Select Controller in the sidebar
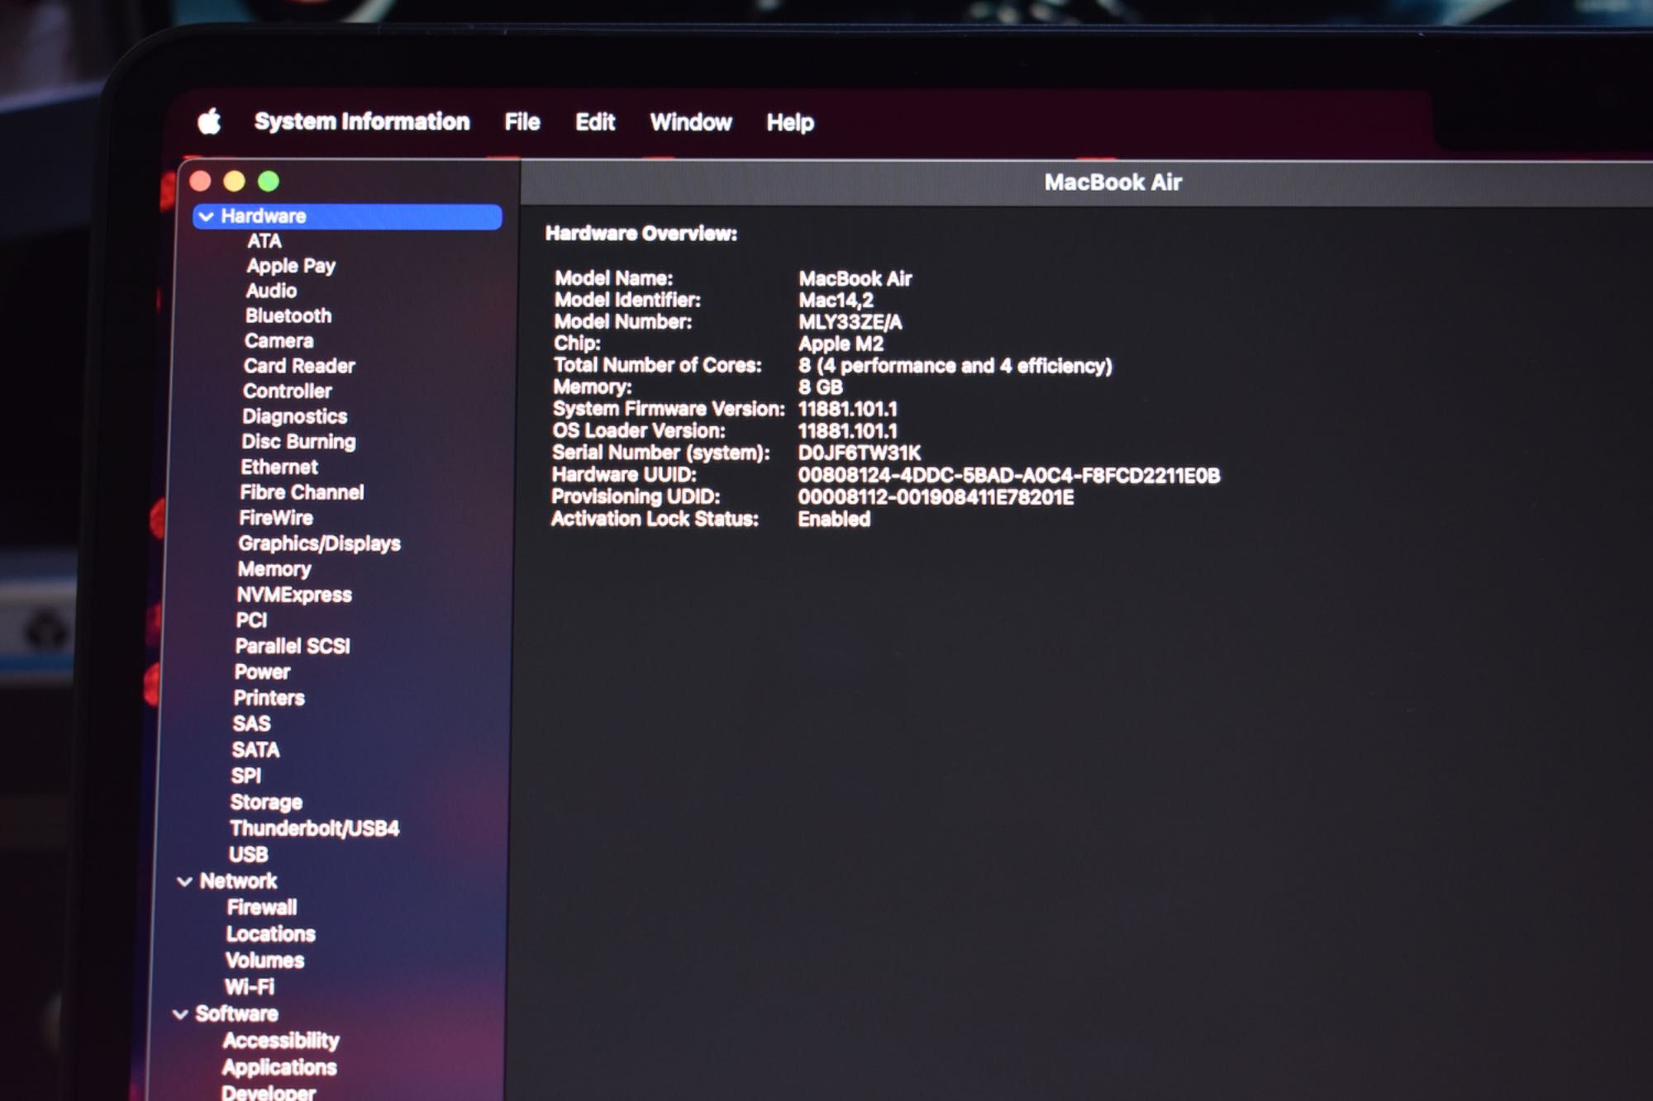 point(287,392)
